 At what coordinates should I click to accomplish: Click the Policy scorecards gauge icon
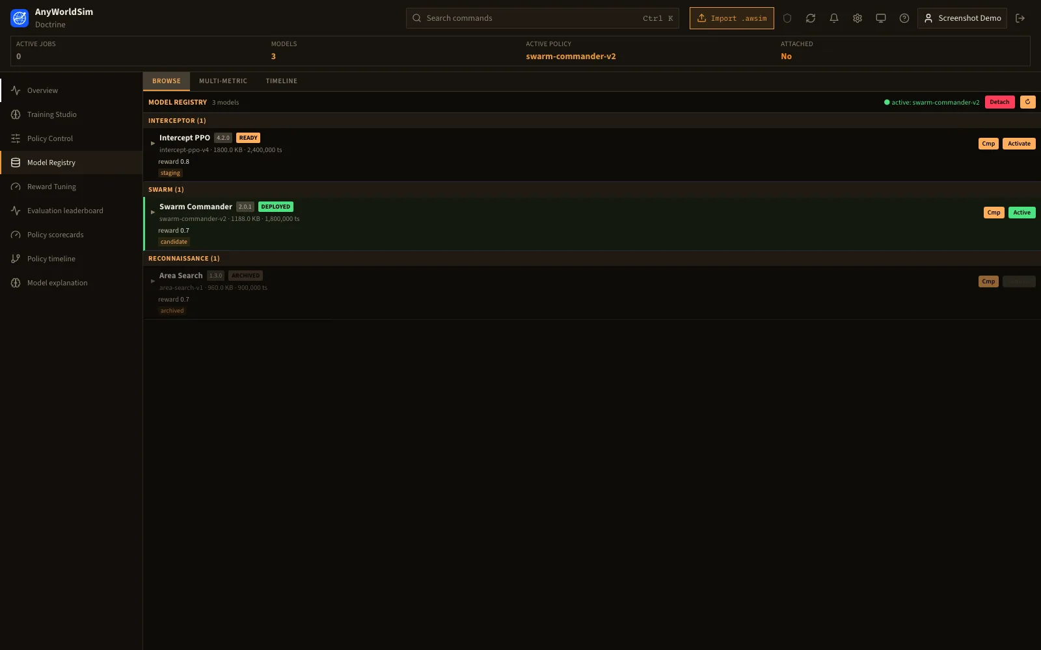click(16, 235)
